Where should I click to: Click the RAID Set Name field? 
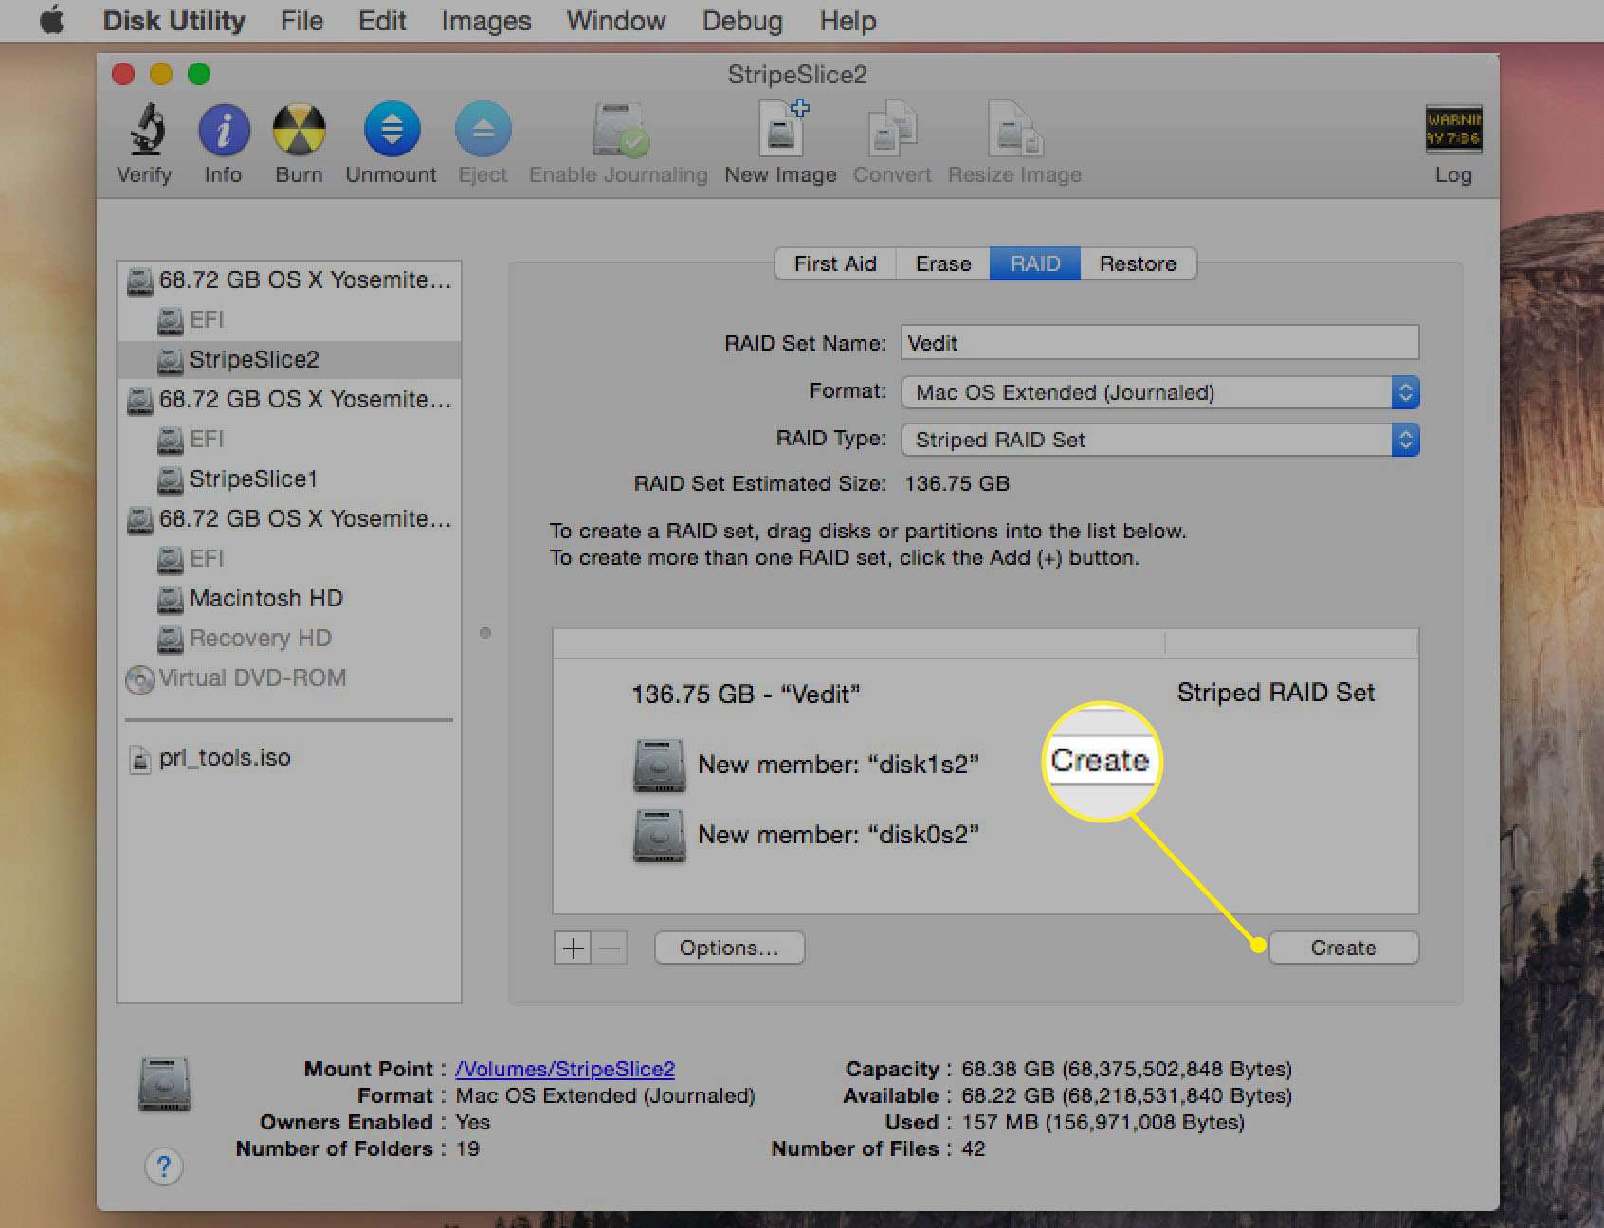pyautogui.click(x=1159, y=343)
